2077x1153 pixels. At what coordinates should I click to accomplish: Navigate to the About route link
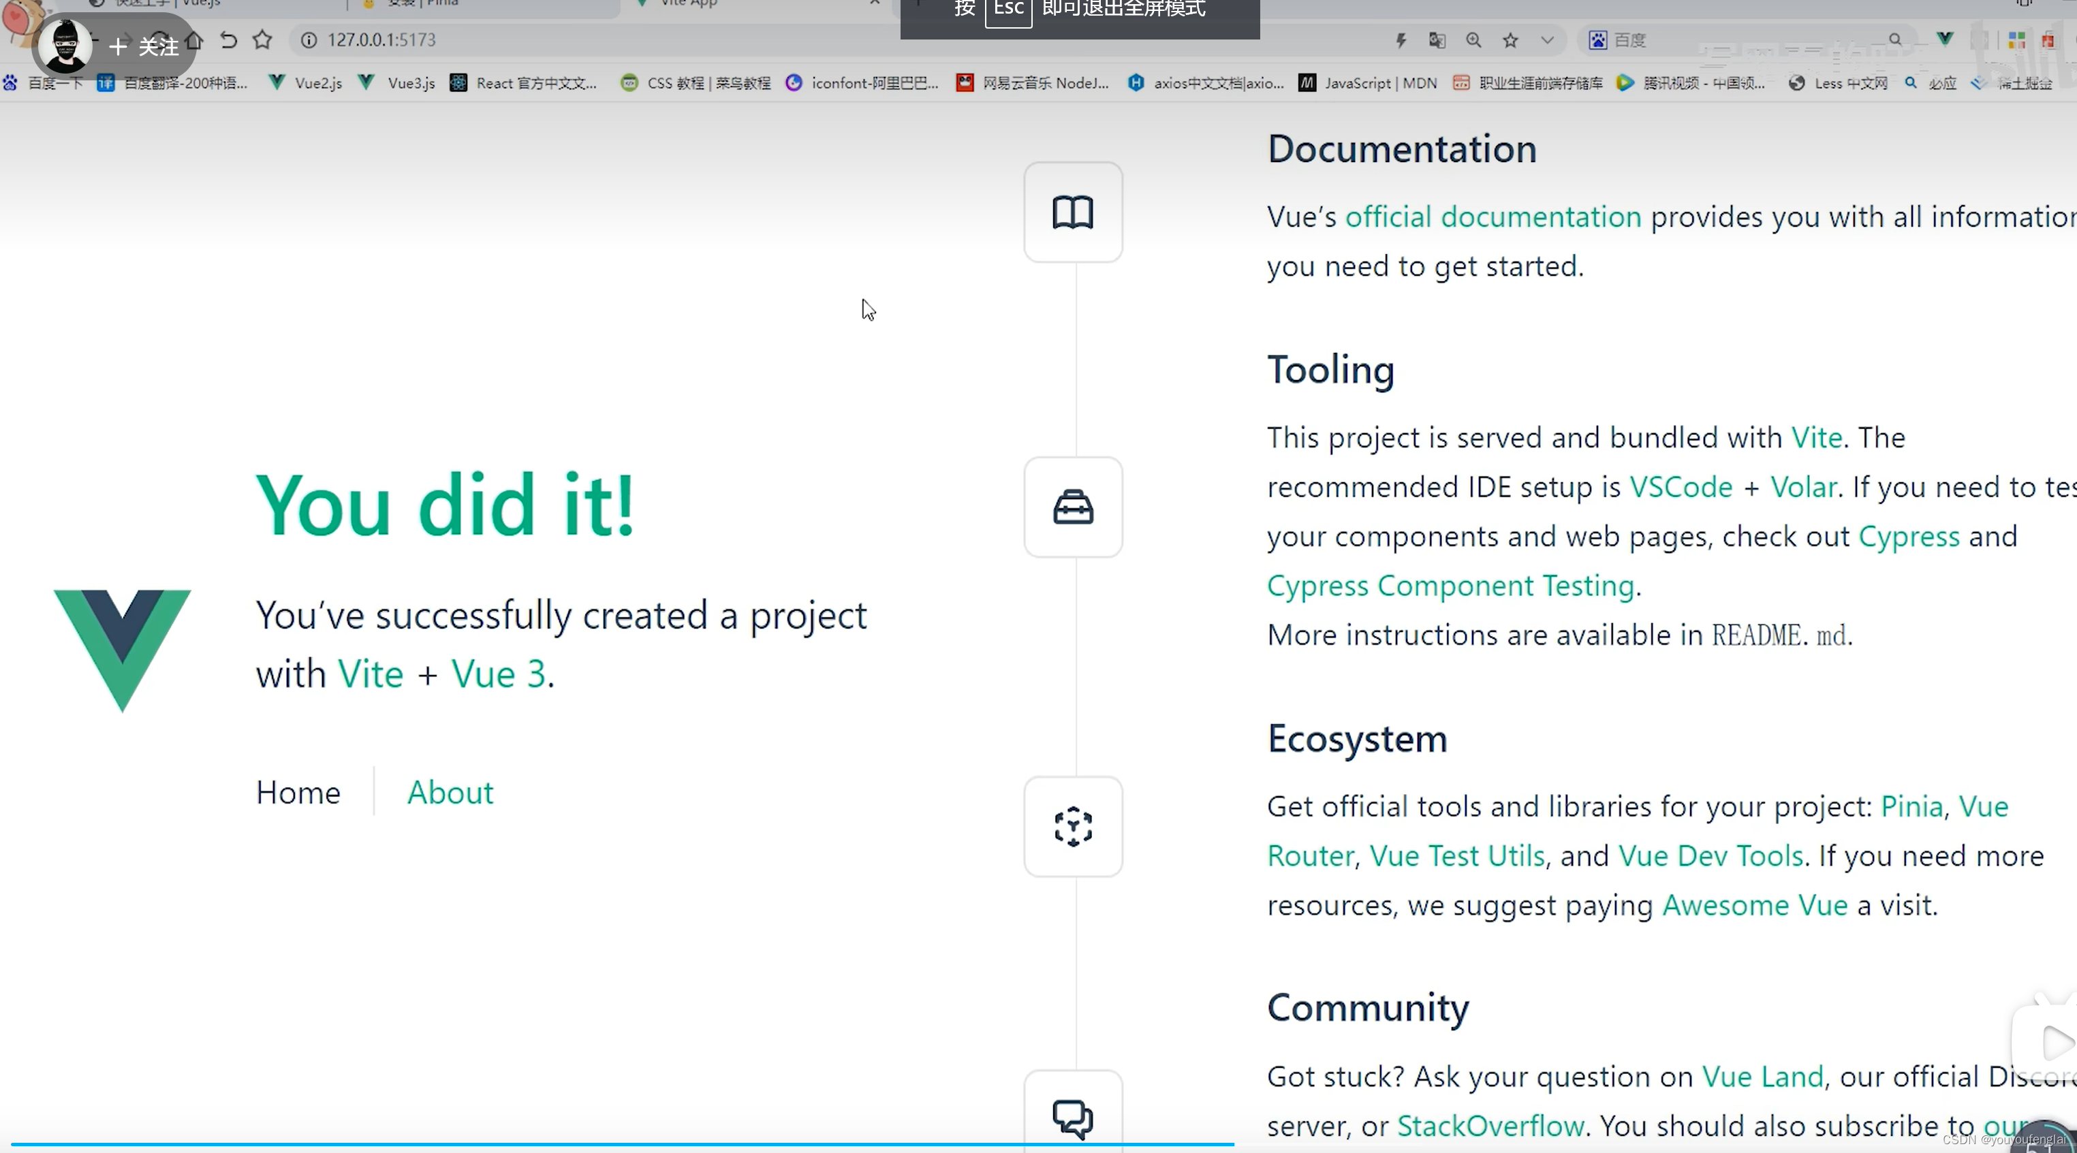point(450,793)
